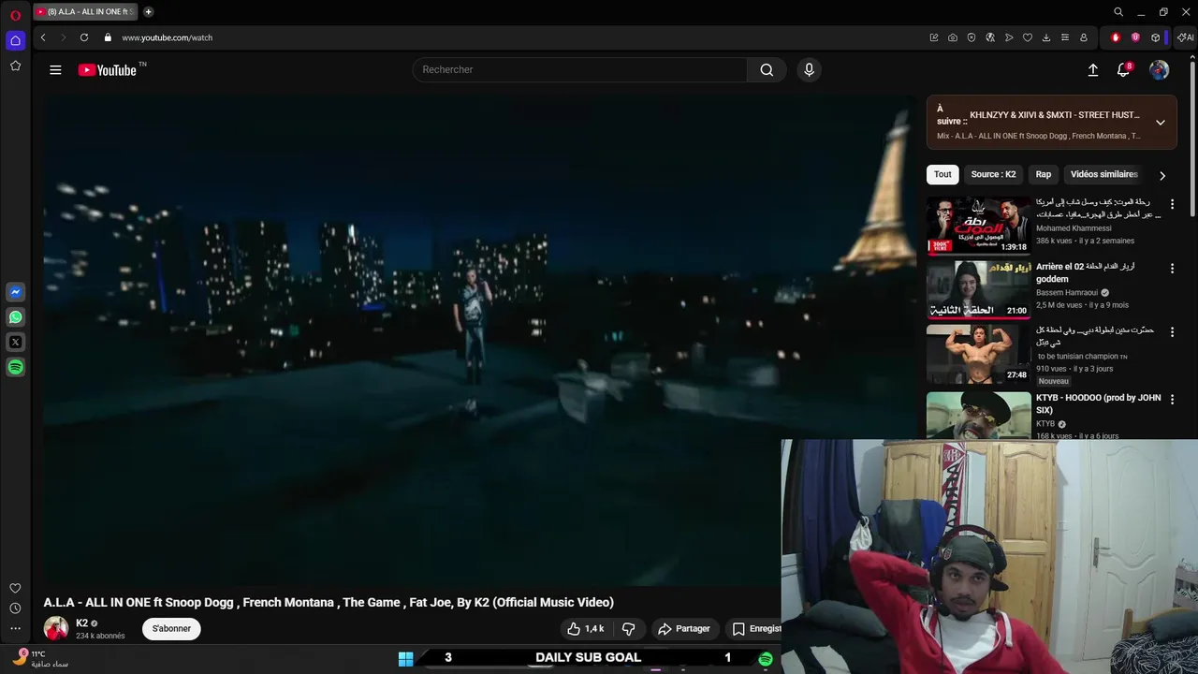Screen dimensions: 1198x674
Task: Open the YouTube guide hamburger menu
Action: (x=55, y=70)
